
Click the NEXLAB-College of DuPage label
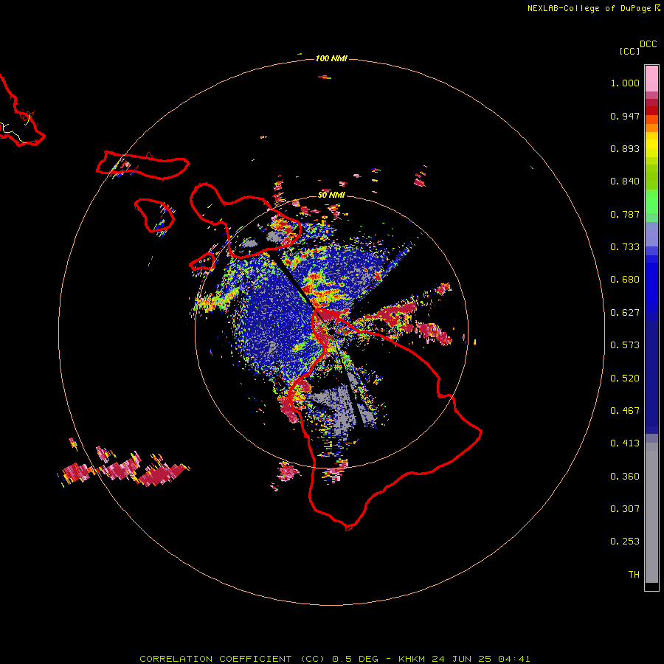(589, 8)
